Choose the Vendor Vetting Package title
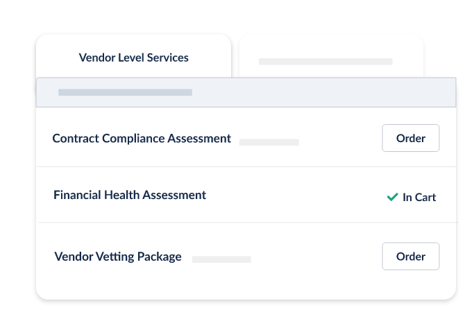474x328 pixels. (x=118, y=257)
